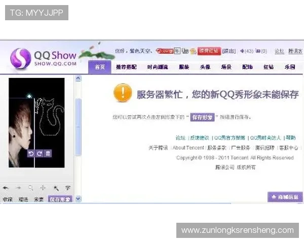Switch to the 首页 tab
304x243 pixels.
(100, 67)
